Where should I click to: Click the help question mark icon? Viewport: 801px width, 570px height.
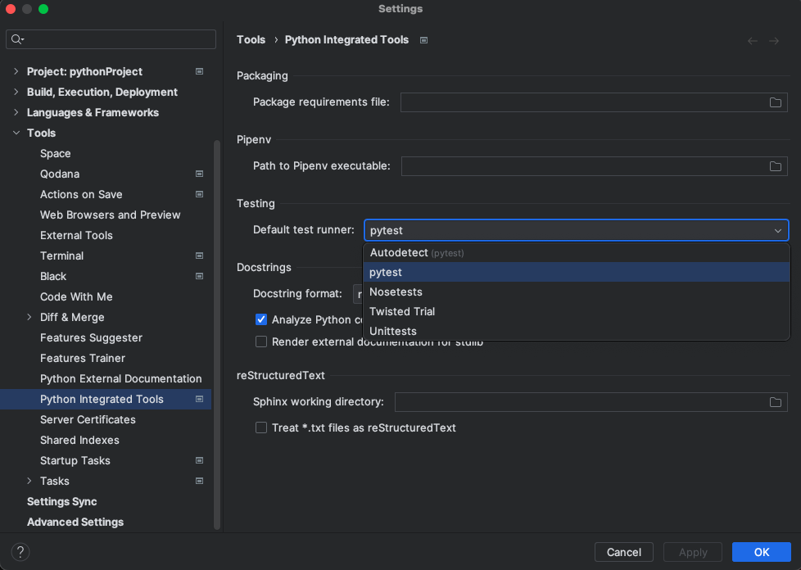coord(21,552)
